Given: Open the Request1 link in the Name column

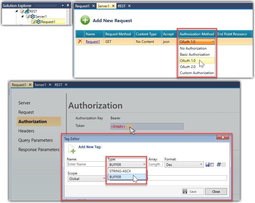Looking at the screenshot, I should click(92, 42).
